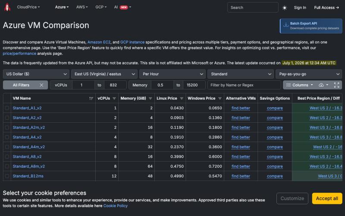Open the Standard tier dropdown

241,74
